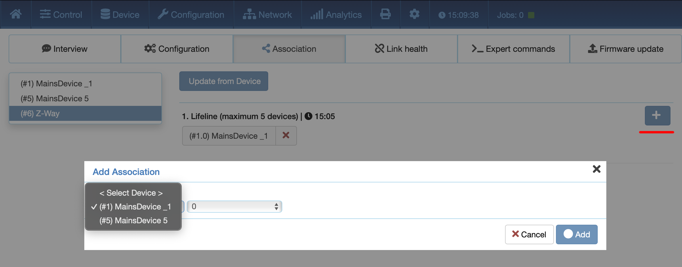This screenshot has width=682, height=267.
Task: Open the printer icon in navbar
Action: point(385,14)
